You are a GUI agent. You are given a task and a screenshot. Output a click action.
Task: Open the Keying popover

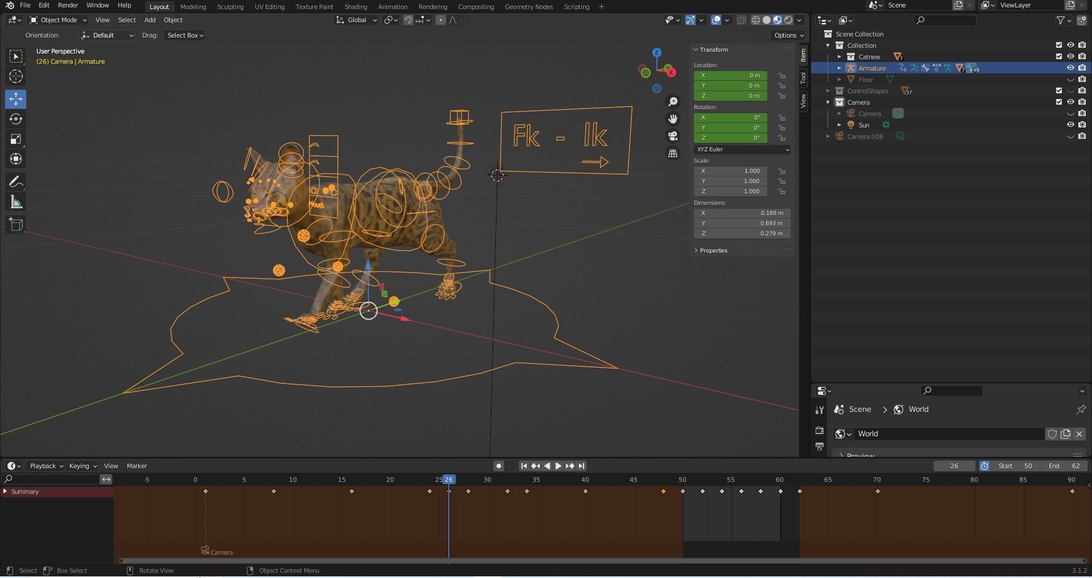pyautogui.click(x=82, y=466)
